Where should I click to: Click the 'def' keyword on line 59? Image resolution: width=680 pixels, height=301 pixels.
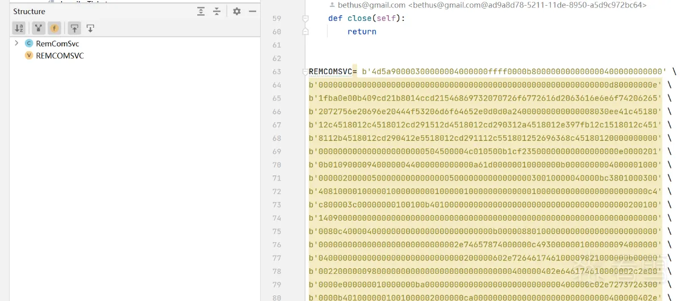pyautogui.click(x=335, y=18)
